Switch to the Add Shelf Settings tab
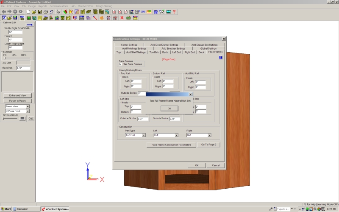The width and height of the screenshot is (339, 212). tap(136, 52)
